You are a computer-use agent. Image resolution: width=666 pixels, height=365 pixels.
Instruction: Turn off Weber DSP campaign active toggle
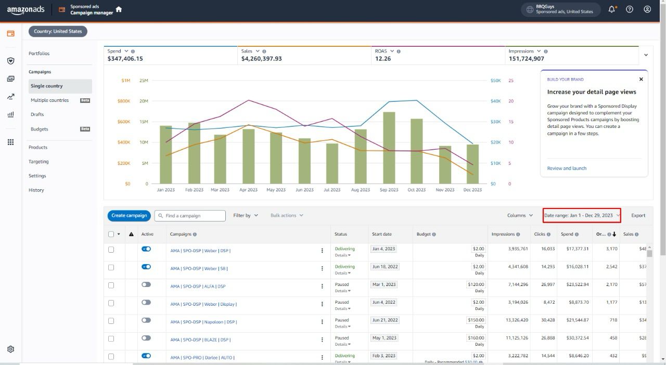(x=146, y=249)
